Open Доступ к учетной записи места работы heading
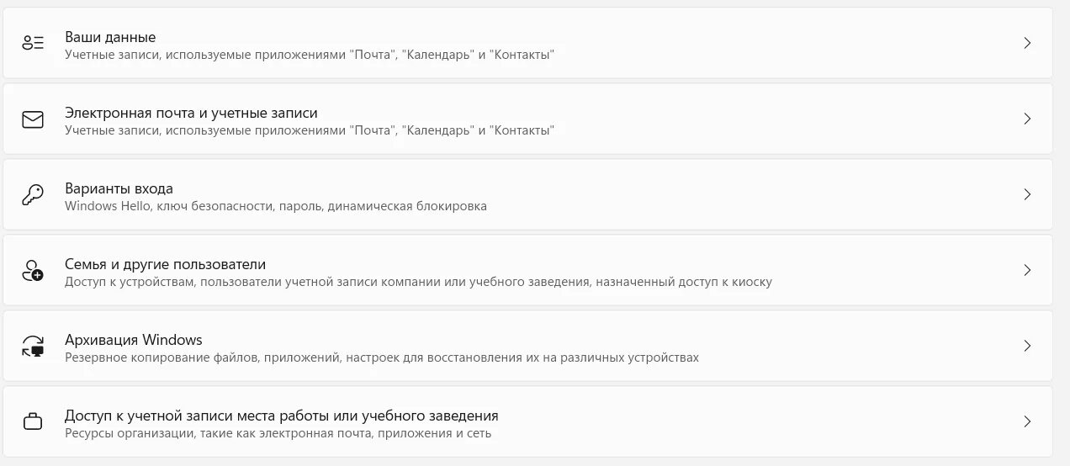This screenshot has width=1070, height=466. click(282, 416)
